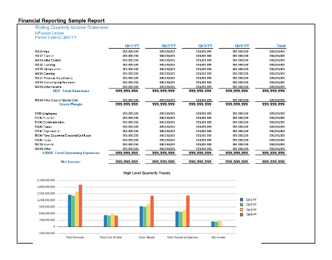332x260 pixels.
Task: Select the Catering revenue row label
Action: (x=45, y=74)
